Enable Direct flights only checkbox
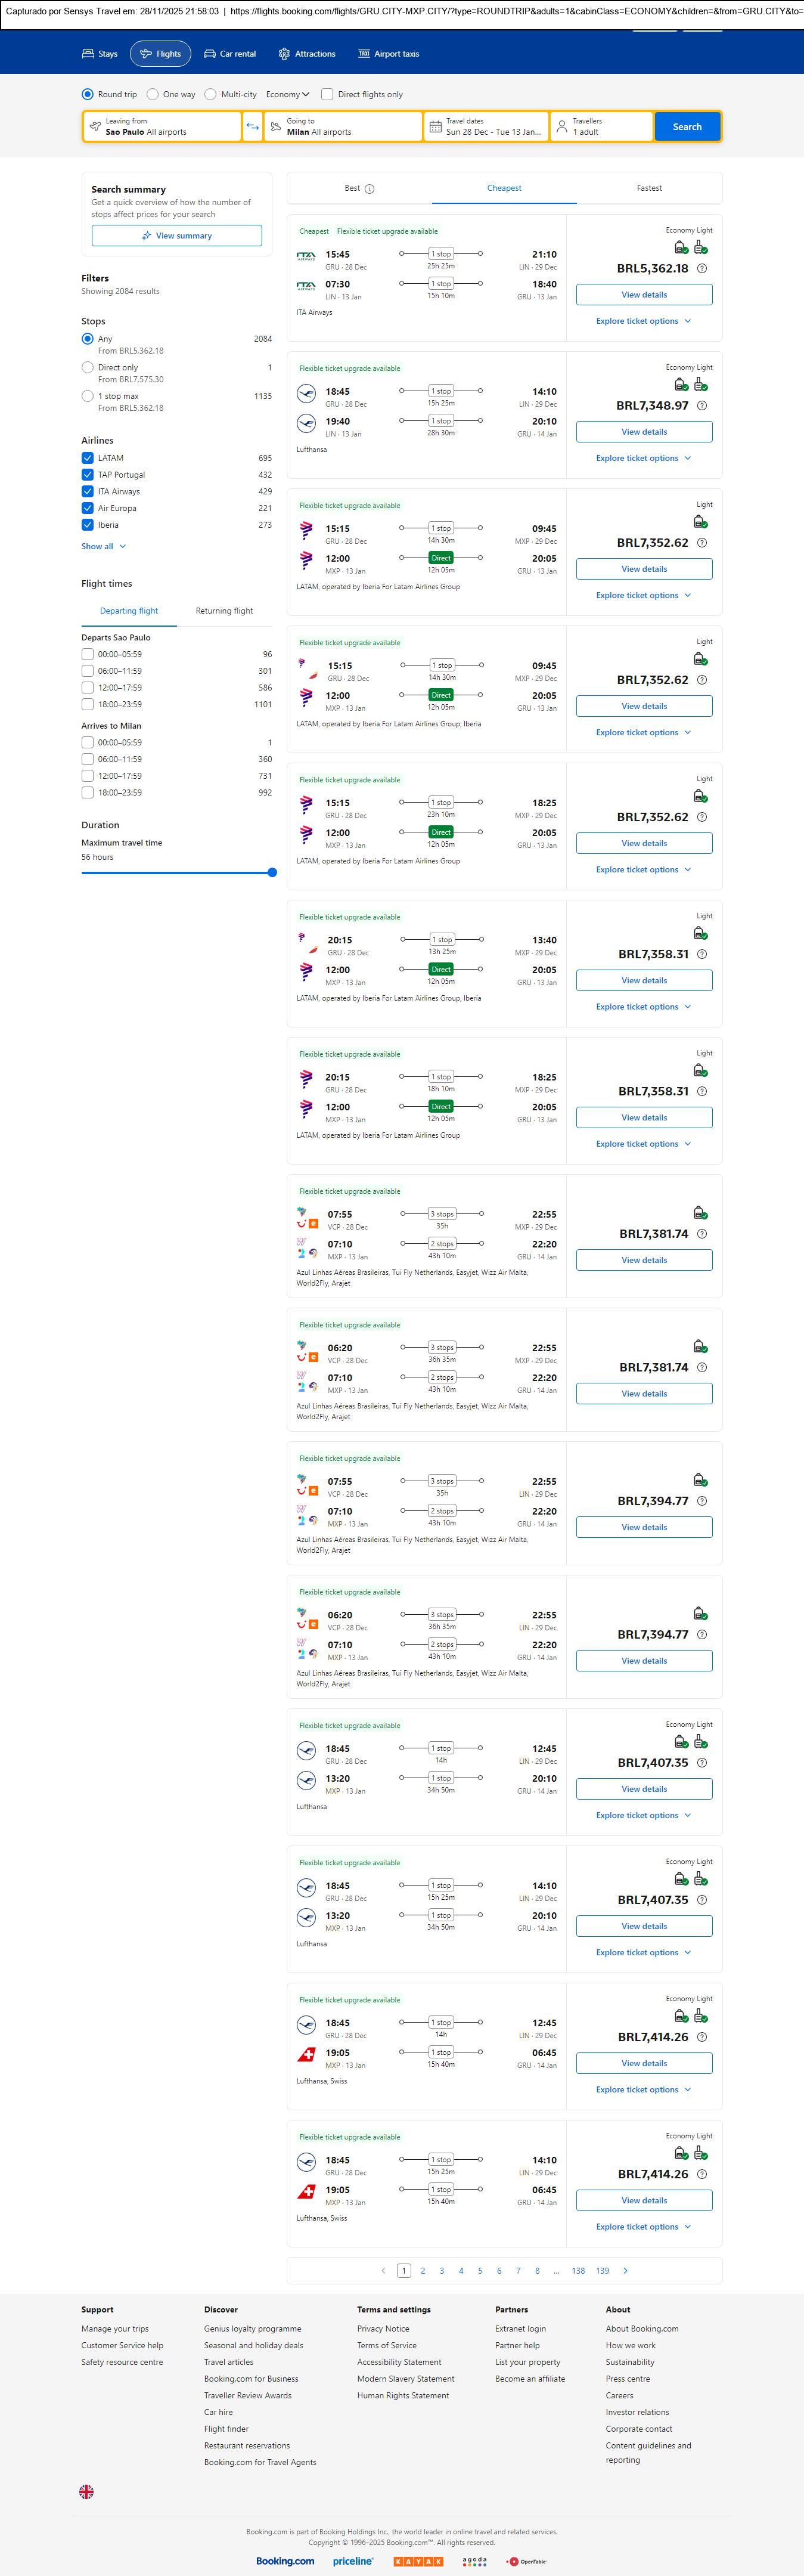 point(327,95)
